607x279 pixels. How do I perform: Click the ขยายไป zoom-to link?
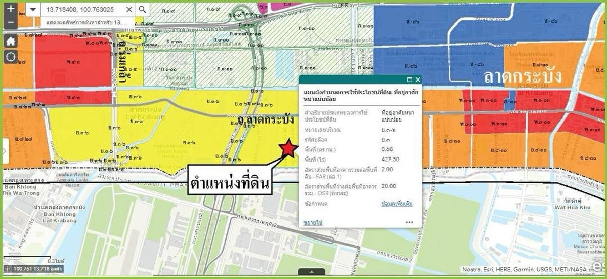pos(313,222)
